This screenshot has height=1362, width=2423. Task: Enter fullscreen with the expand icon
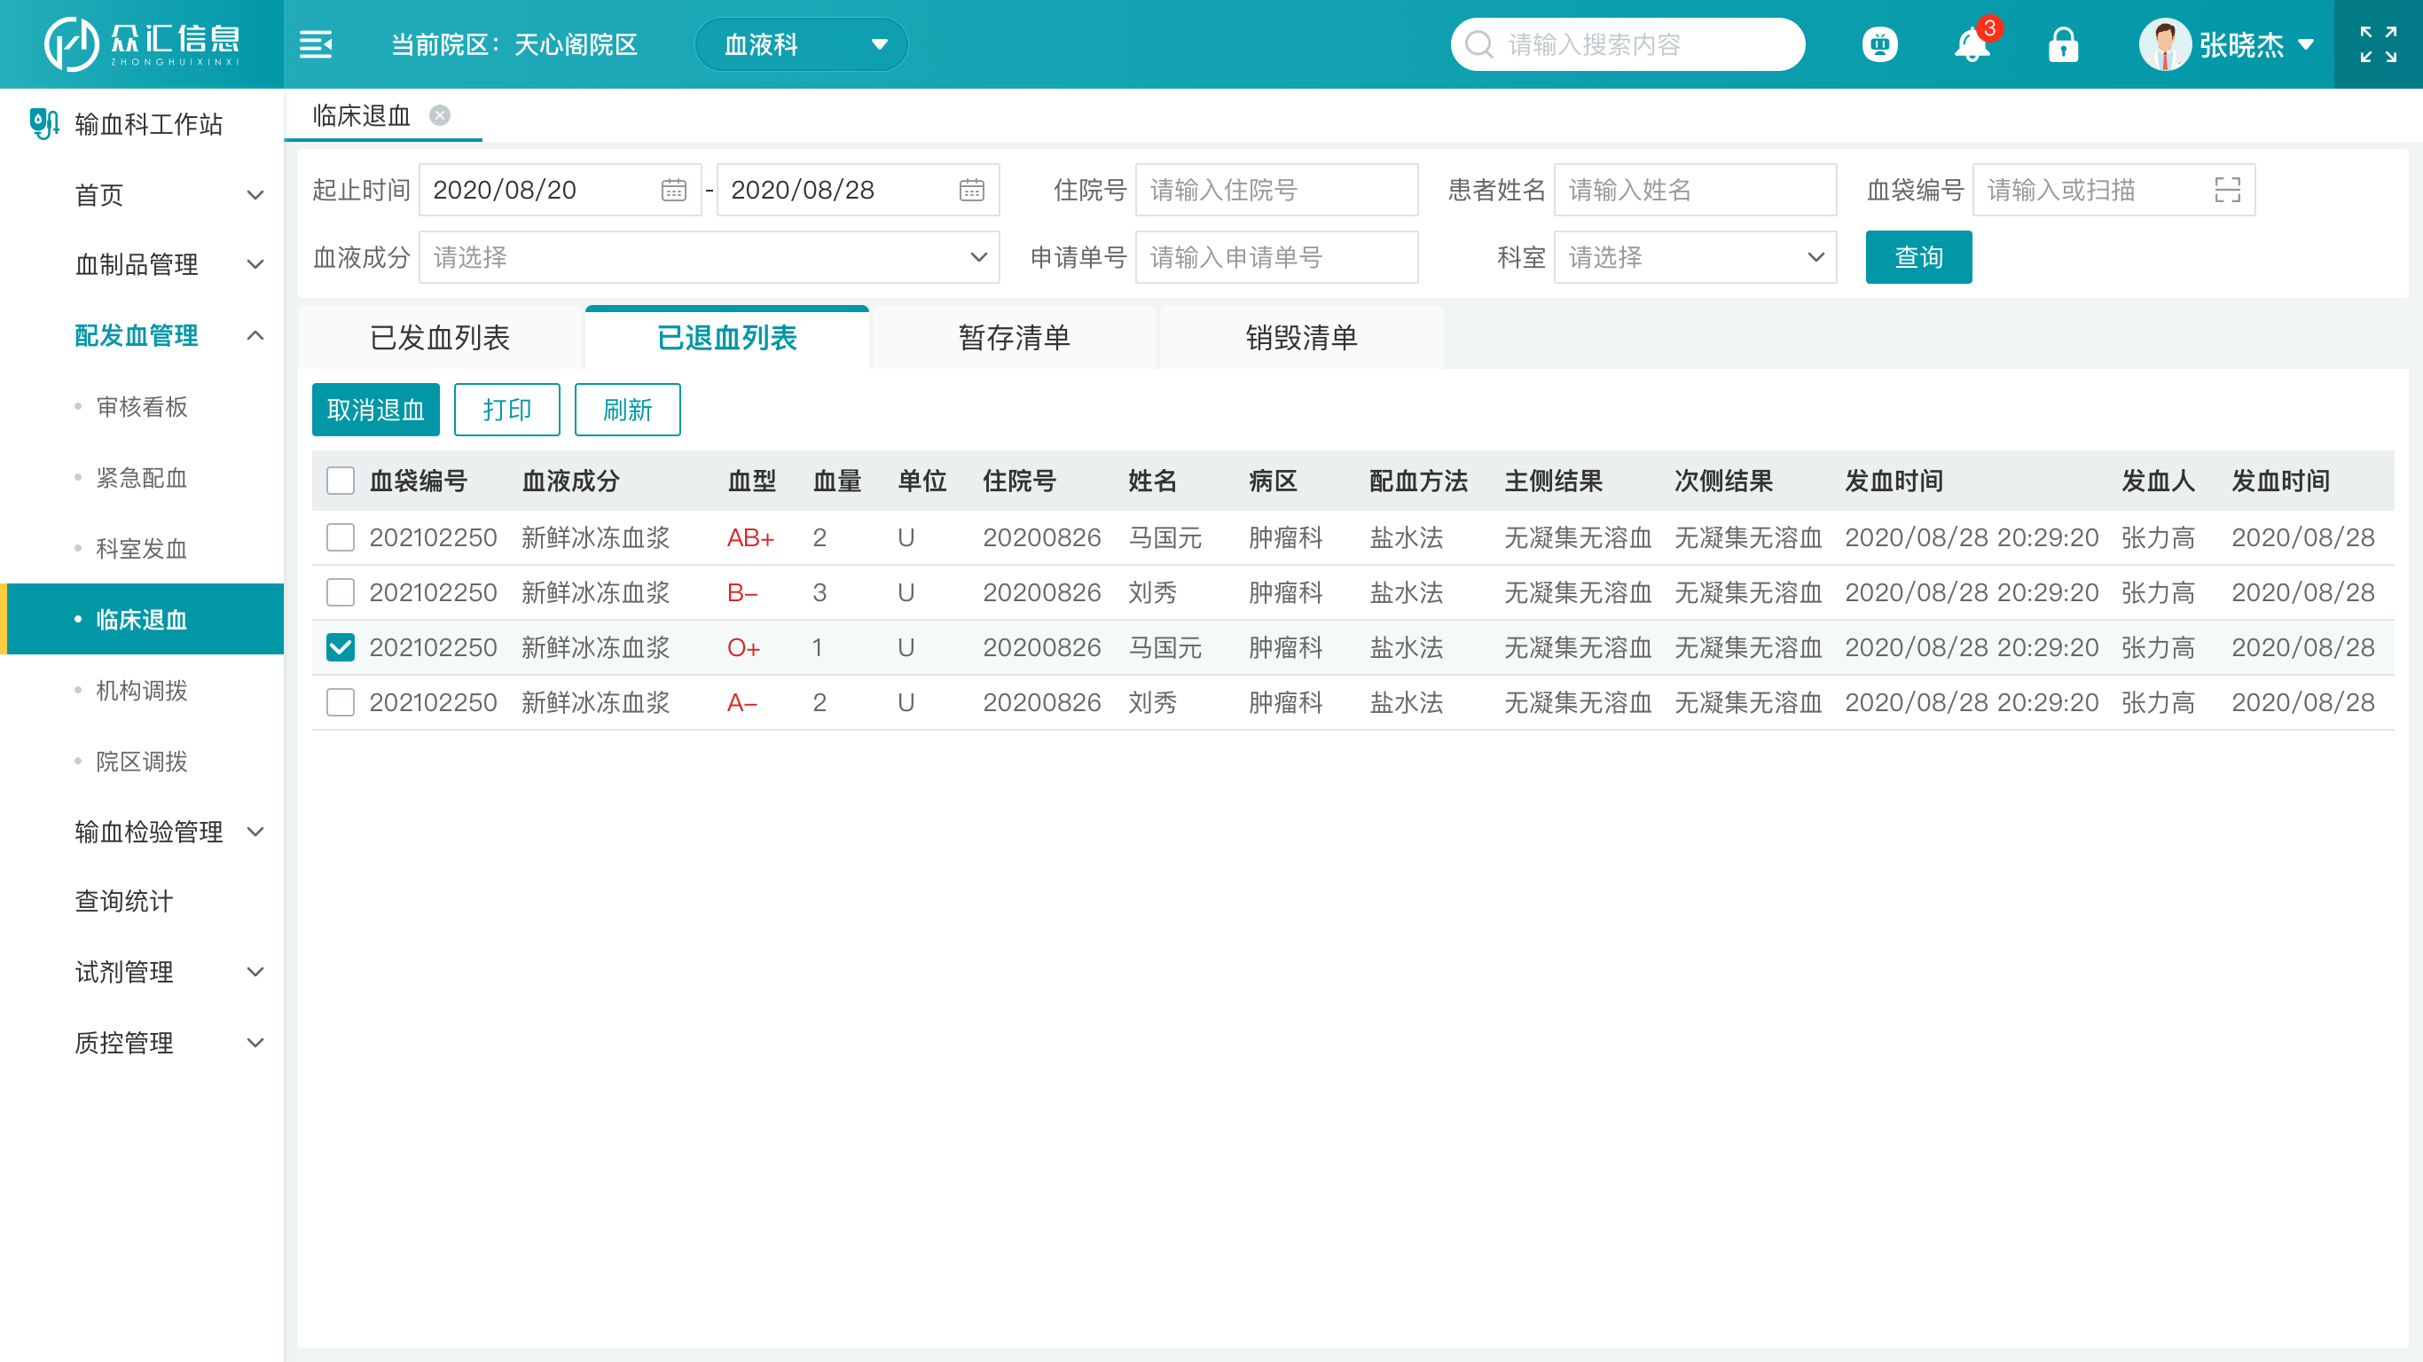(x=2378, y=44)
